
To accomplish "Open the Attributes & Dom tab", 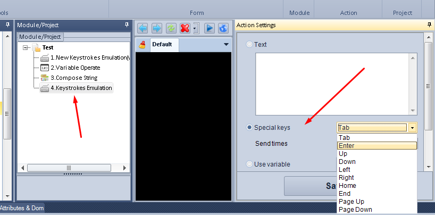I will coord(22,208).
